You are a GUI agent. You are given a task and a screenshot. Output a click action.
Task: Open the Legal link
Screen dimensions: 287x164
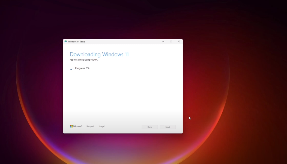[102, 126]
